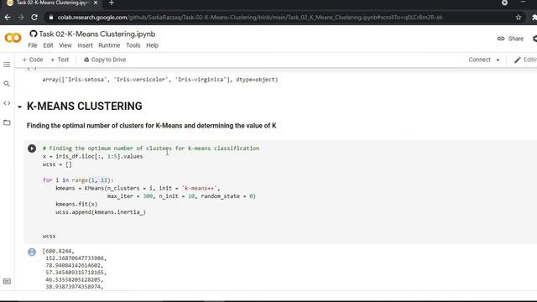Open the code snippets sidebar icon

[7, 103]
